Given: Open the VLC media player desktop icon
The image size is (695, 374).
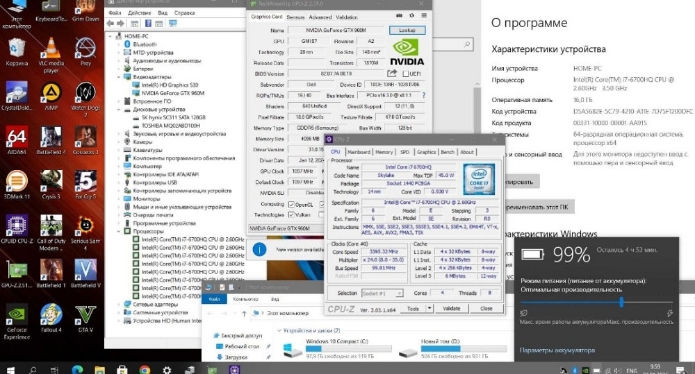Looking at the screenshot, I should click(x=51, y=56).
